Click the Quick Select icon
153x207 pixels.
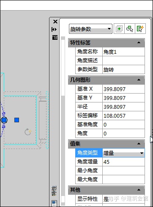(140, 29)
